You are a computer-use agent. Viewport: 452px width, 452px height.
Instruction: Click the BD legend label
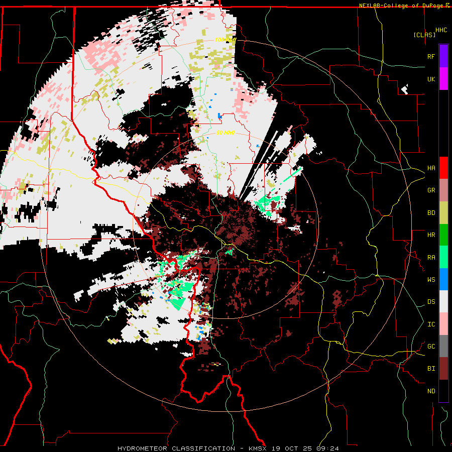(x=431, y=213)
